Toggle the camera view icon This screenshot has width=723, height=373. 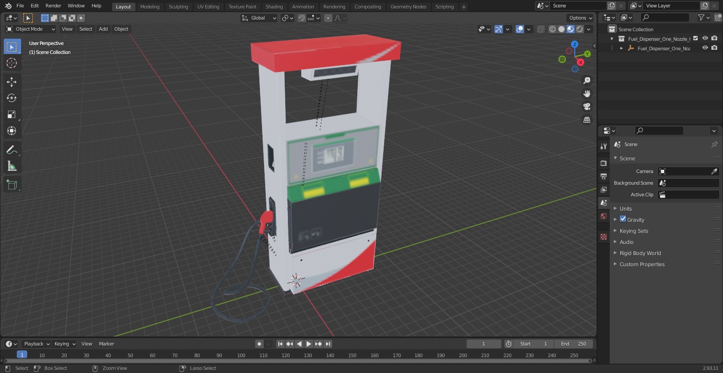point(586,107)
